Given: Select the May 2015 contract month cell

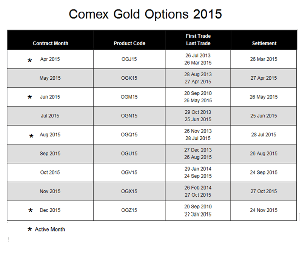Looking at the screenshot, I should click(50, 78).
